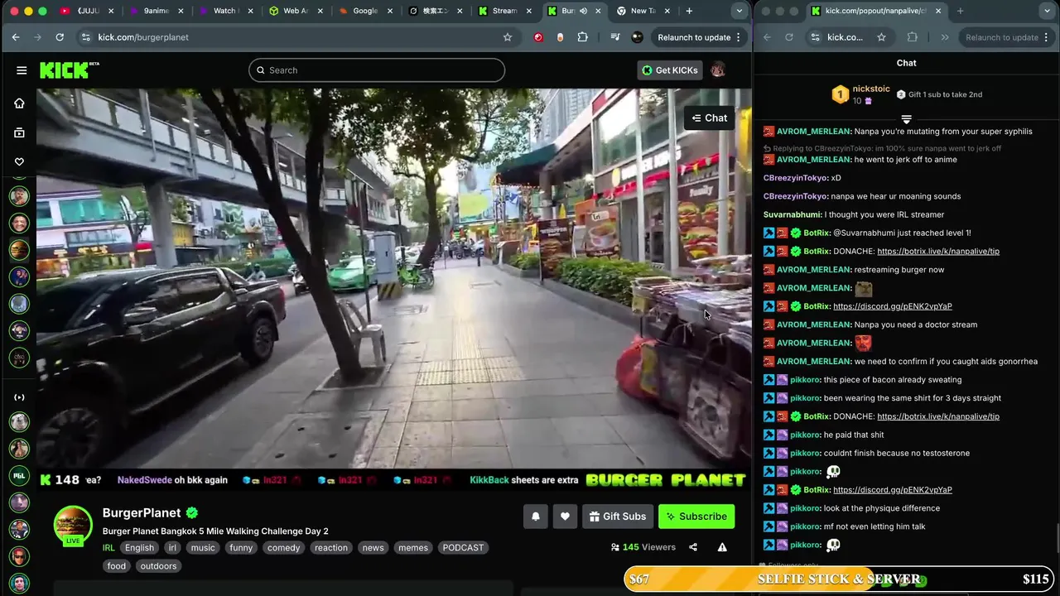Image resolution: width=1060 pixels, height=596 pixels.
Task: Open first discord.gg/pENK2vpYaP link in chat
Action: click(x=893, y=306)
